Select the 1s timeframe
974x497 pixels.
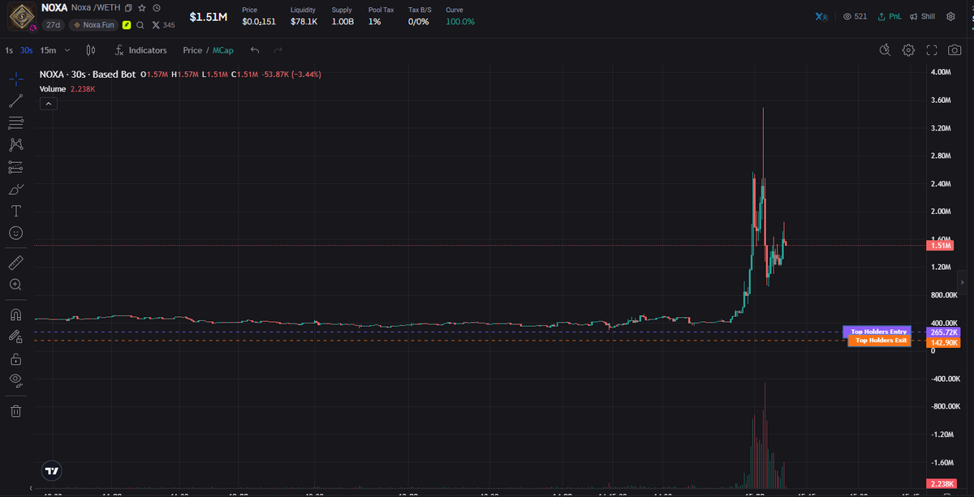(x=9, y=50)
